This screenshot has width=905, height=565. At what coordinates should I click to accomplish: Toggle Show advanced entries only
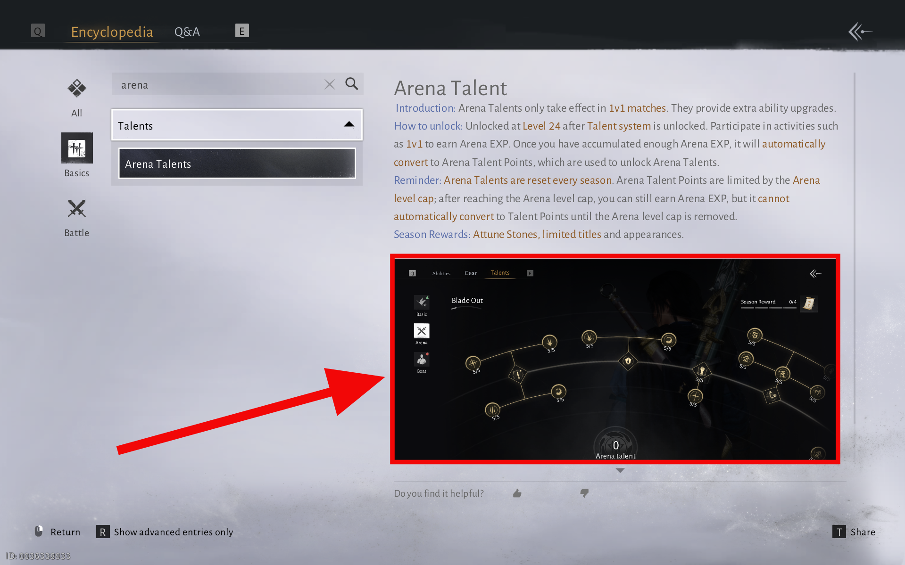[x=165, y=532]
